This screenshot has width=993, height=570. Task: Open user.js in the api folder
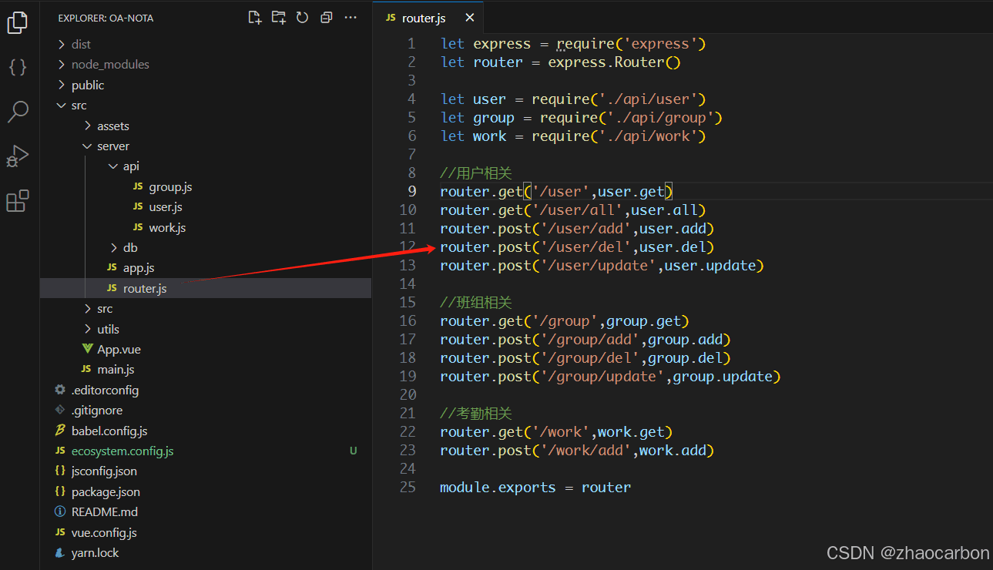tap(166, 207)
